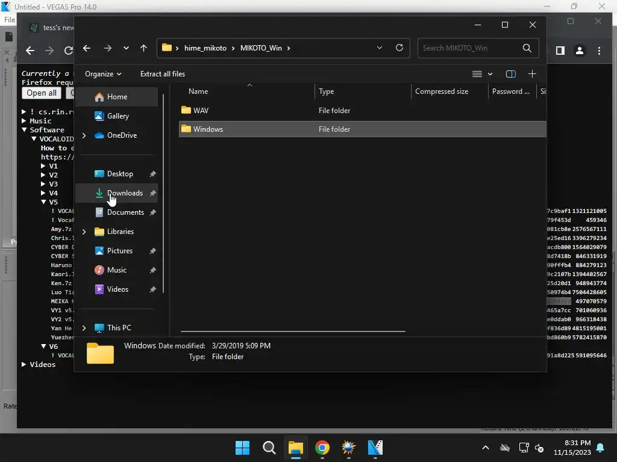Open the Organize menu

(x=103, y=74)
